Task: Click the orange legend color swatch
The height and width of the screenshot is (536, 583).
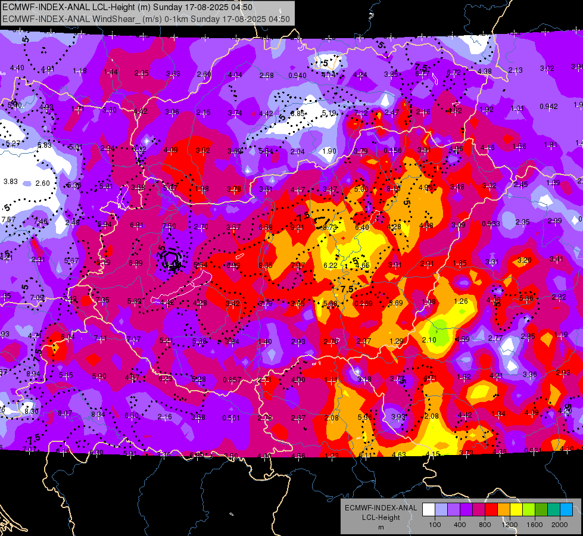Action: [504, 510]
